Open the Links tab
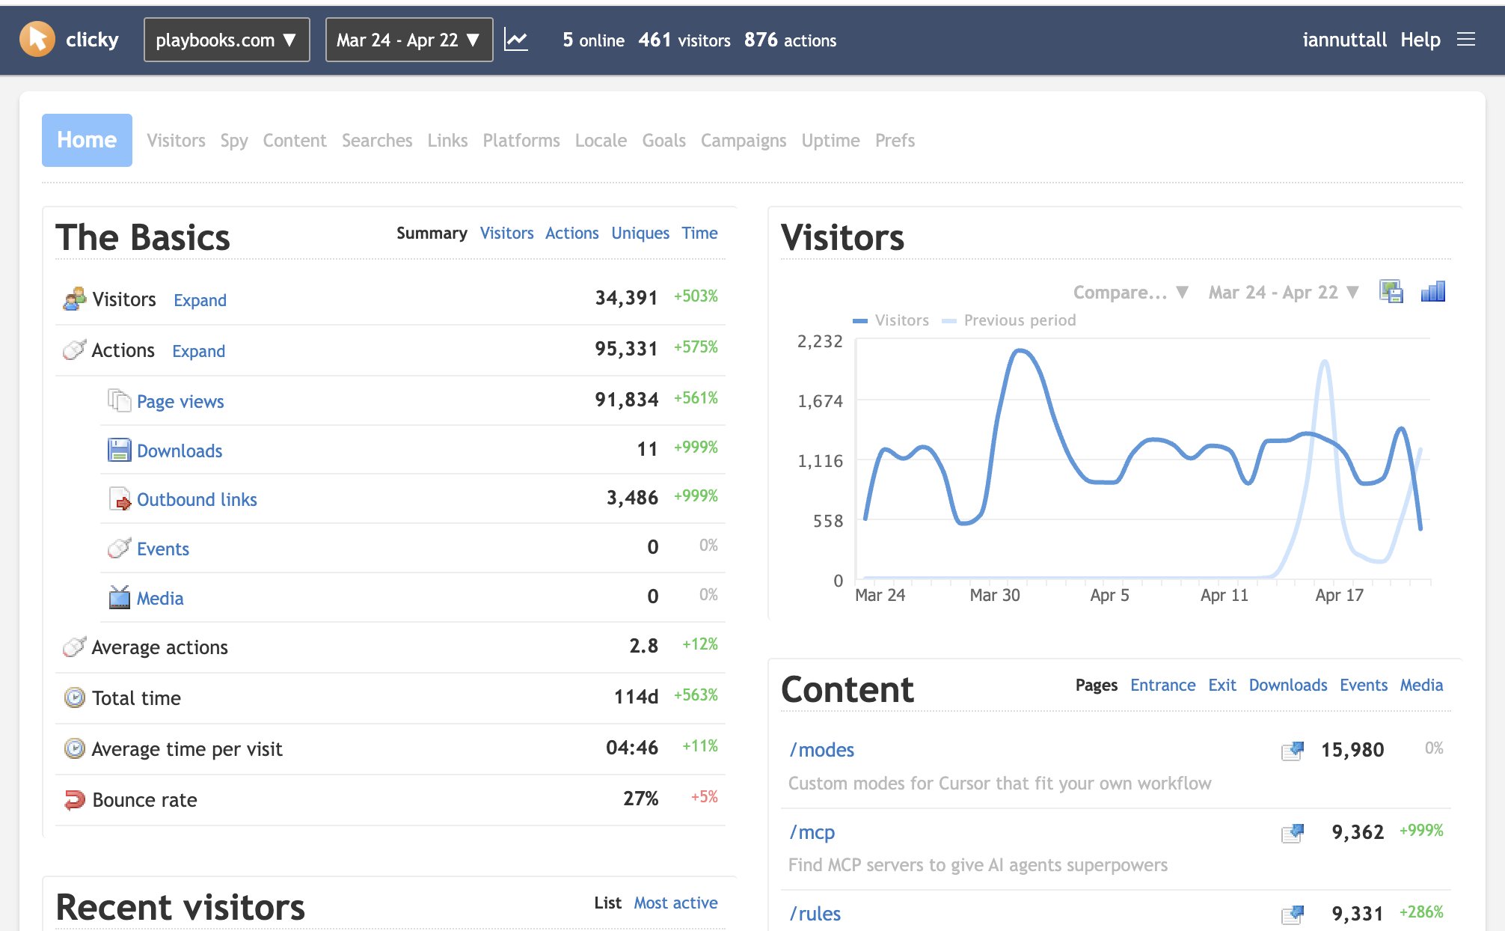1505x931 pixels. [447, 140]
